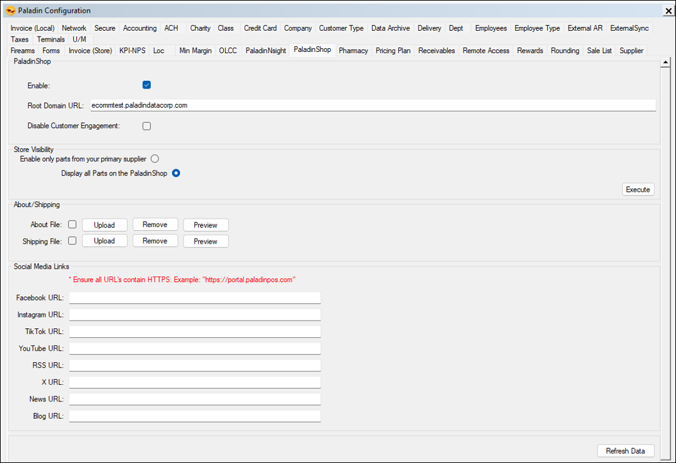
Task: Select Enable only parts from primary supplier
Action: click(155, 158)
